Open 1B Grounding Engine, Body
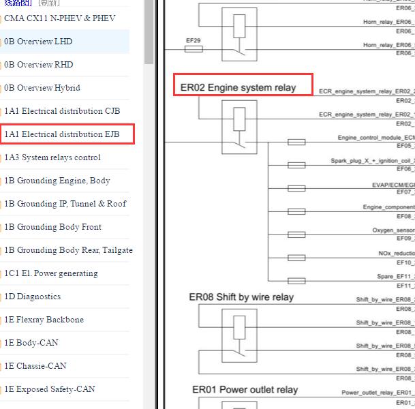The width and height of the screenshot is (415, 409). click(57, 181)
